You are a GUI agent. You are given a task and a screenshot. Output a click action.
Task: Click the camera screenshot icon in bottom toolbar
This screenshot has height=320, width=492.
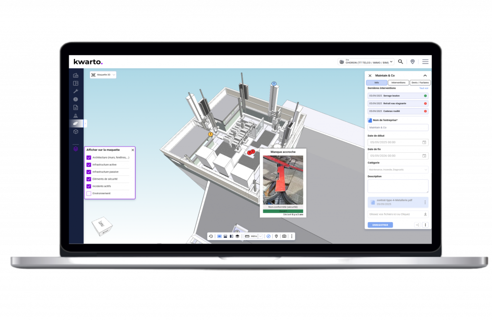(284, 236)
